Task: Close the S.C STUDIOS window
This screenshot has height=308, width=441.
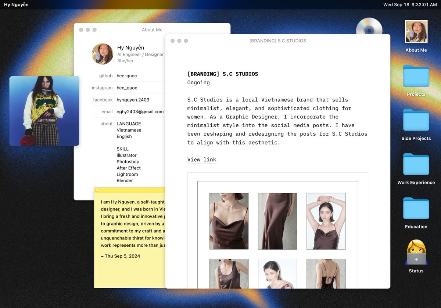Action: tap(173, 41)
